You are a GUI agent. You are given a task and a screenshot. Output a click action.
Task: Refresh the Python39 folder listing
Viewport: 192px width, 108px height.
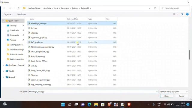(155, 8)
